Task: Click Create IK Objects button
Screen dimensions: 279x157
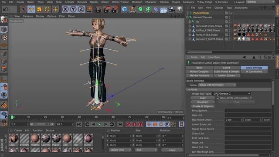Action: [203, 106]
